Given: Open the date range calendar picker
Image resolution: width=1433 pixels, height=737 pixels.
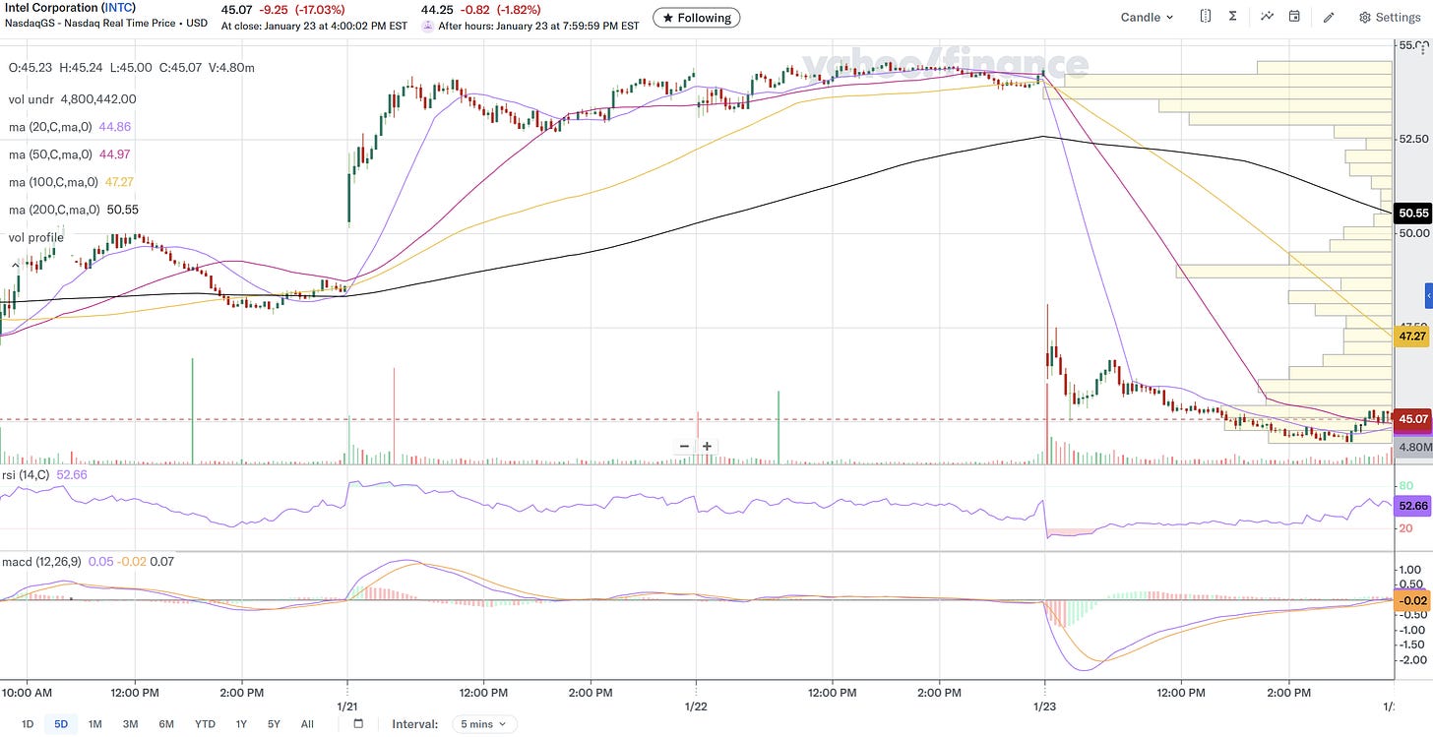Looking at the screenshot, I should pos(358,724).
